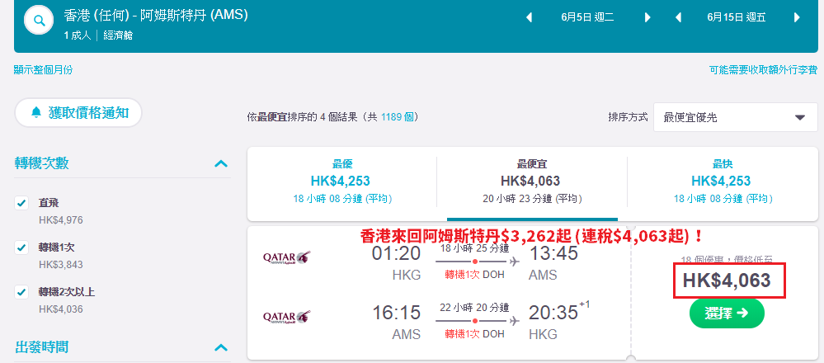Image resolution: width=824 pixels, height=363 pixels.
Task: Click the HK$4,036 two-stop price
Action: pos(61,309)
